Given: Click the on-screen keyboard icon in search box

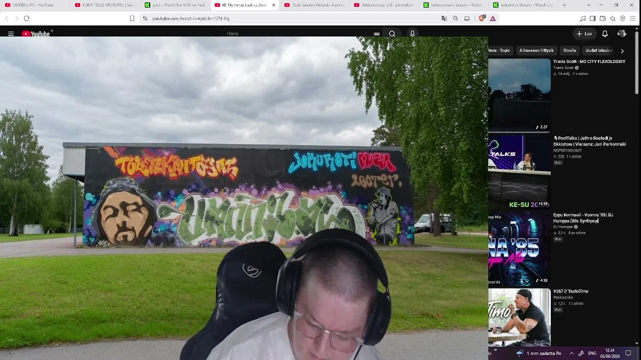Looking at the screenshot, I should [377, 34].
